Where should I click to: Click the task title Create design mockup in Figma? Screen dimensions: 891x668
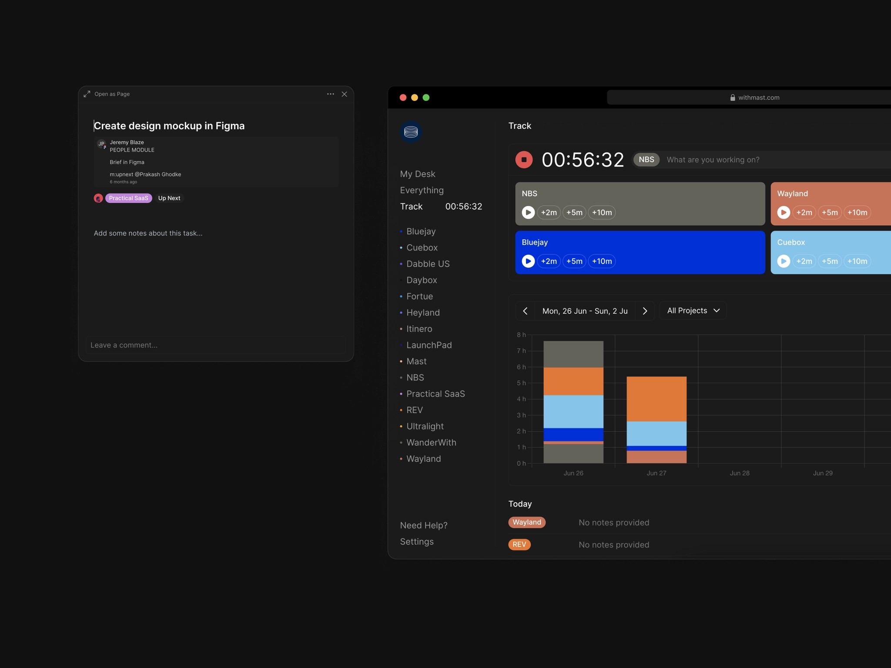[169, 126]
